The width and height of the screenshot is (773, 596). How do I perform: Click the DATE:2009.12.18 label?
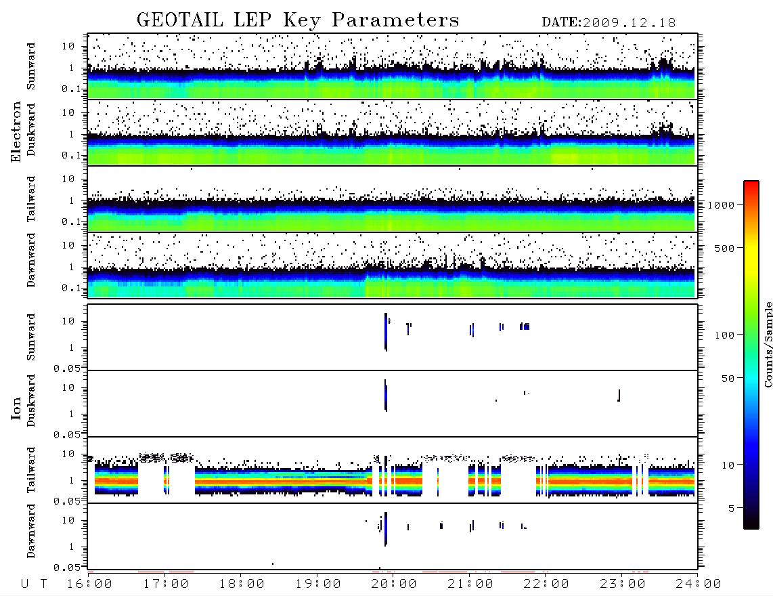(609, 23)
